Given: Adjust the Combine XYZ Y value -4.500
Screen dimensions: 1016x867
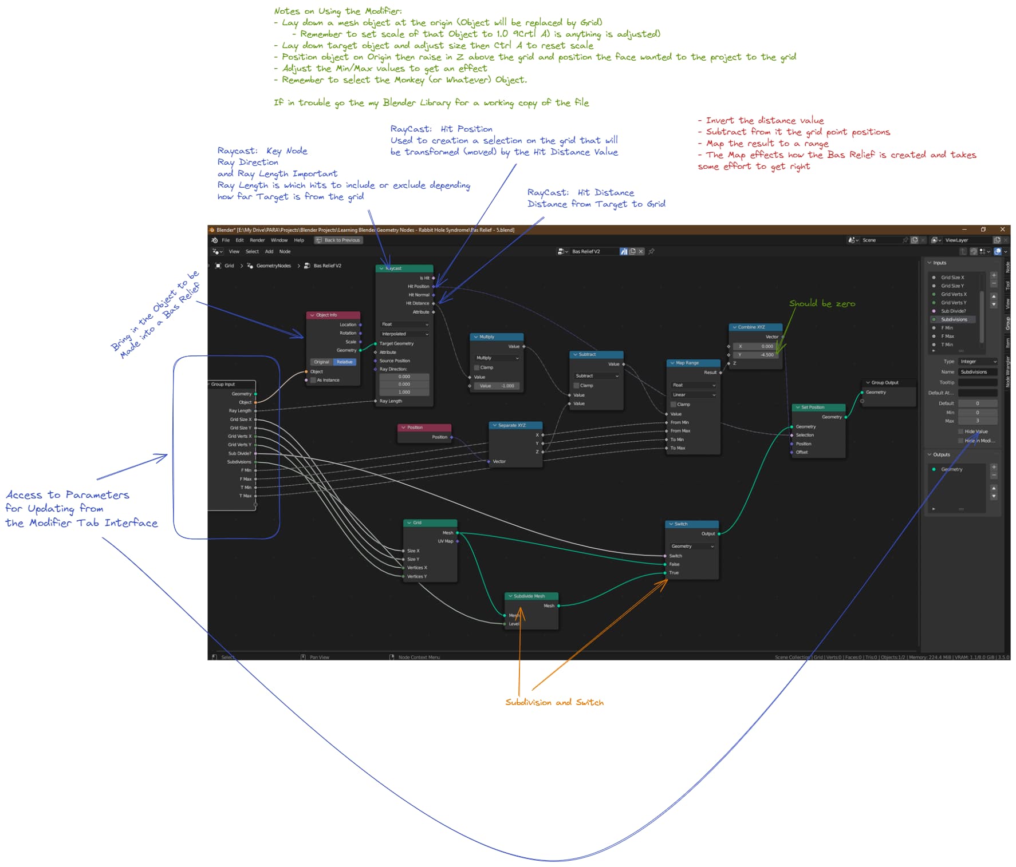Looking at the screenshot, I should click(756, 355).
